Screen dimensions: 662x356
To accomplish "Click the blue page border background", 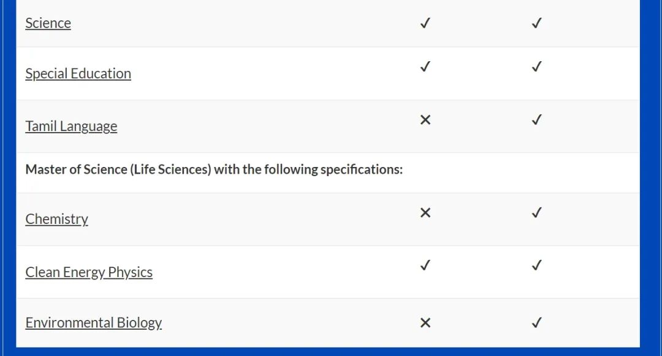I will tap(650, 177).
